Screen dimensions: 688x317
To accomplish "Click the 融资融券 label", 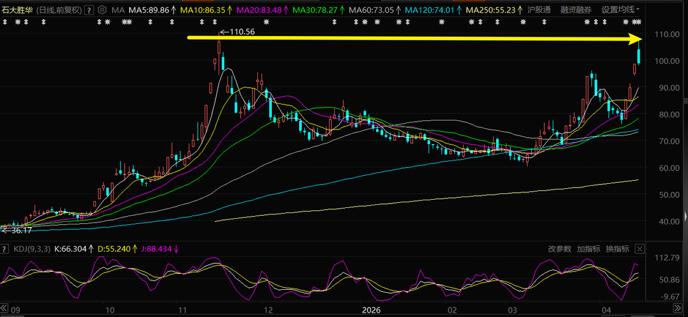I will pos(576,10).
